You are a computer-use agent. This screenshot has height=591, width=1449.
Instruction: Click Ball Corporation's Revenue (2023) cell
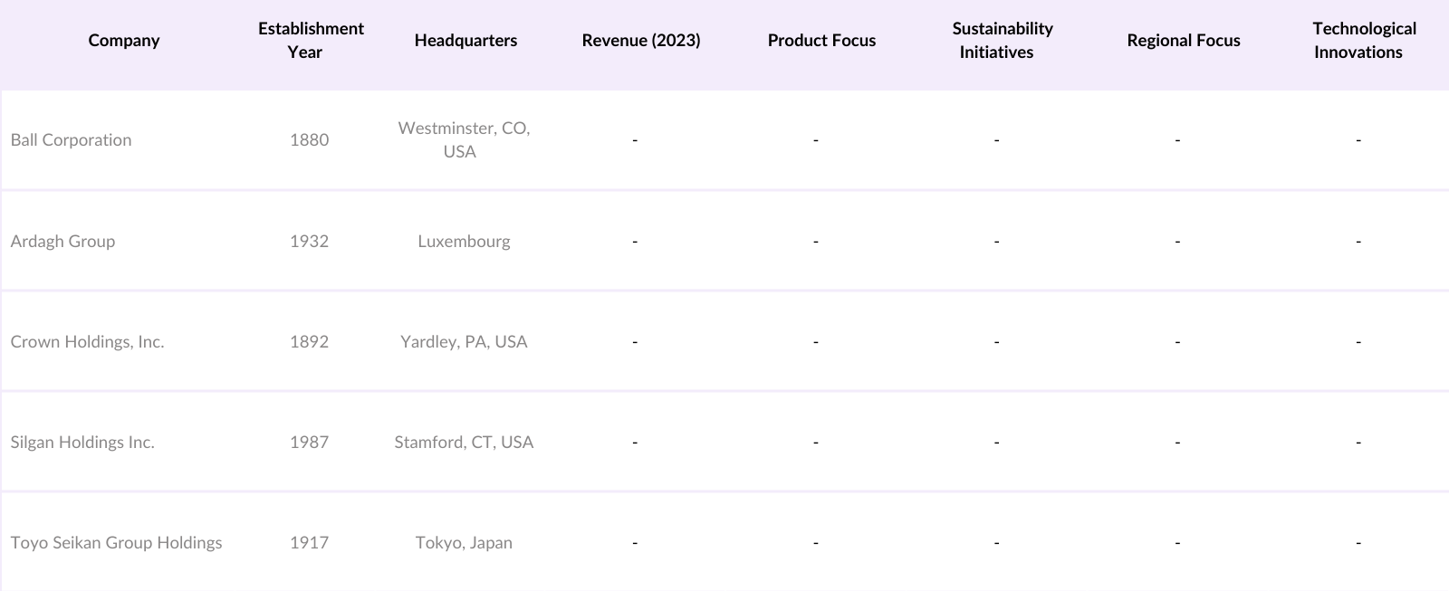(635, 140)
